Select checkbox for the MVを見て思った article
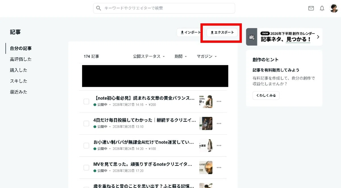Screen dimensions: 341x188 [86, 168]
